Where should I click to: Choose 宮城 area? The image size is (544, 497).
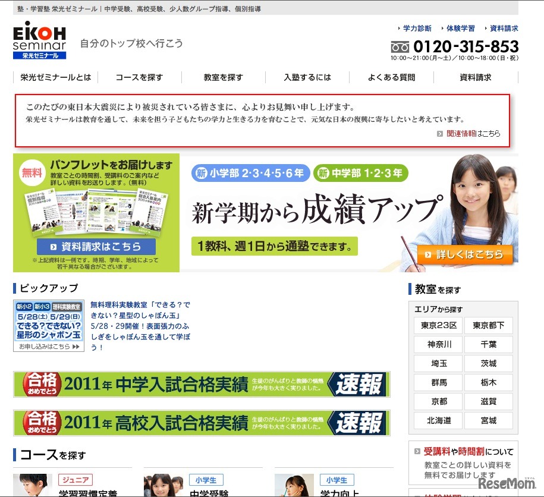pyautogui.click(x=489, y=421)
